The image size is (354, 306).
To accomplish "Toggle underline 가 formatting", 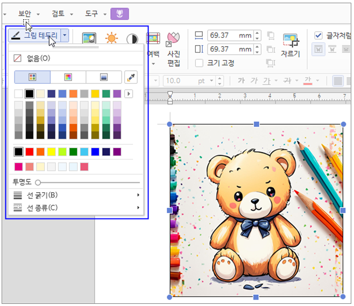I will pyautogui.click(x=267, y=81).
